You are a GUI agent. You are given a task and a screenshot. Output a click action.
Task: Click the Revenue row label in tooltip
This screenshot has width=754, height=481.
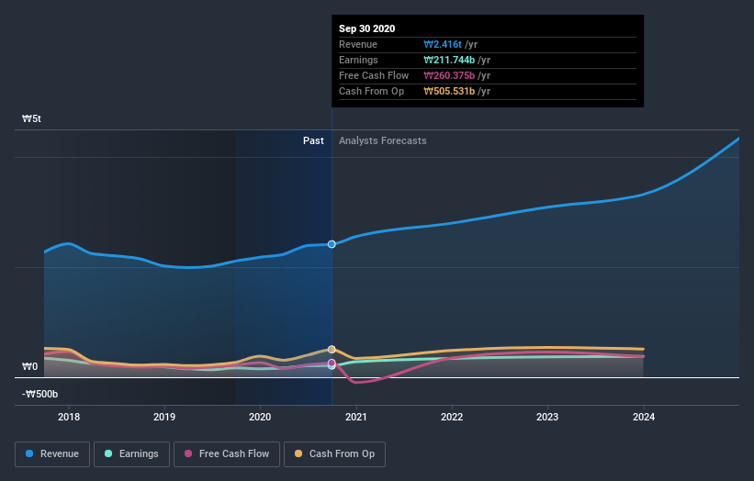(x=358, y=44)
